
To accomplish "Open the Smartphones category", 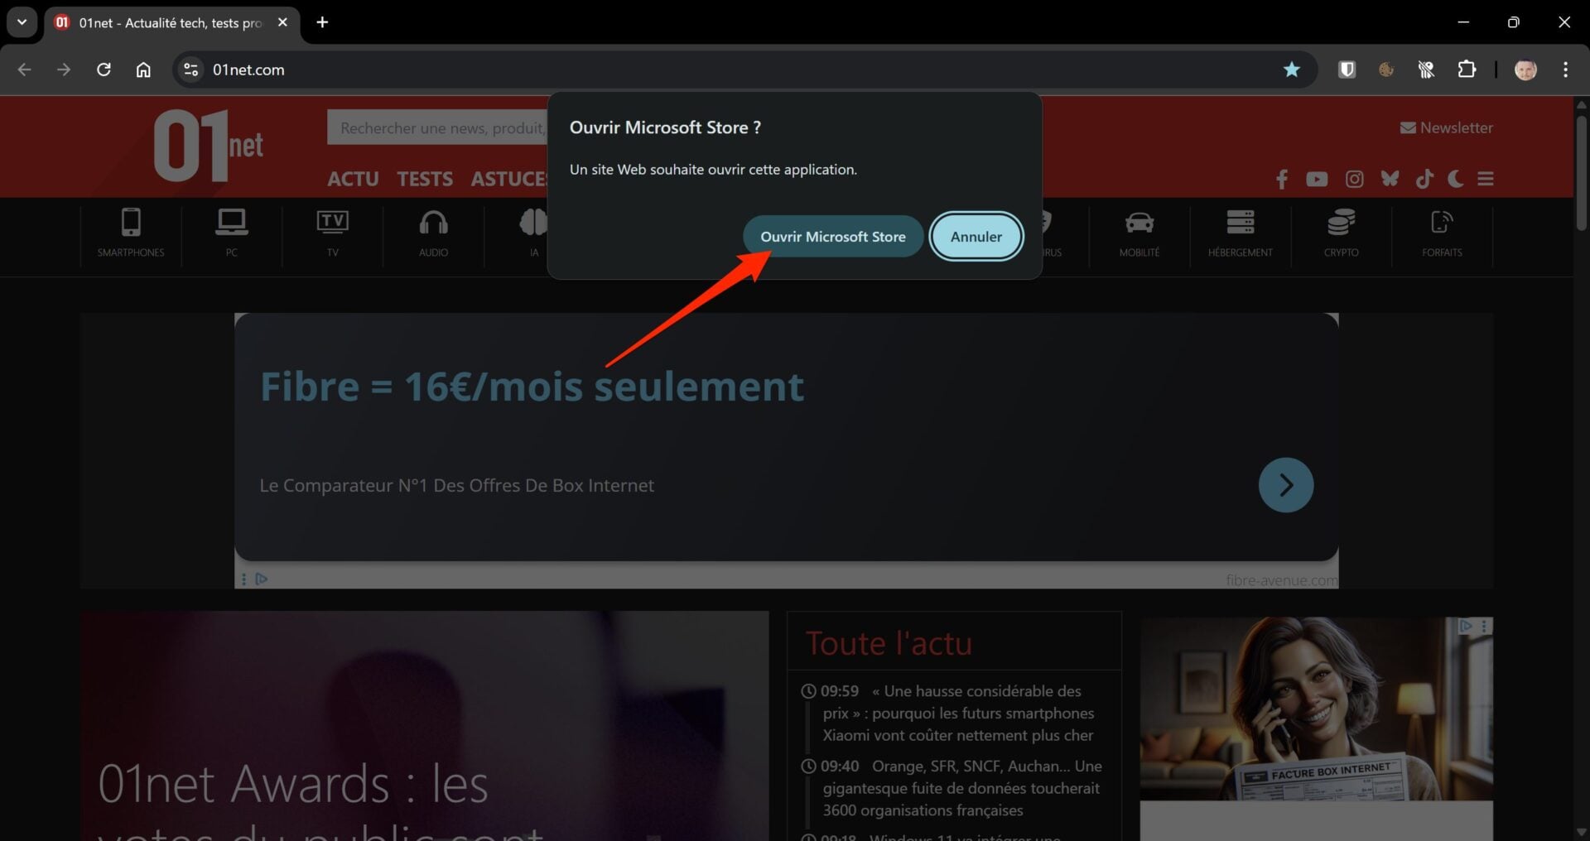I will click(x=131, y=233).
